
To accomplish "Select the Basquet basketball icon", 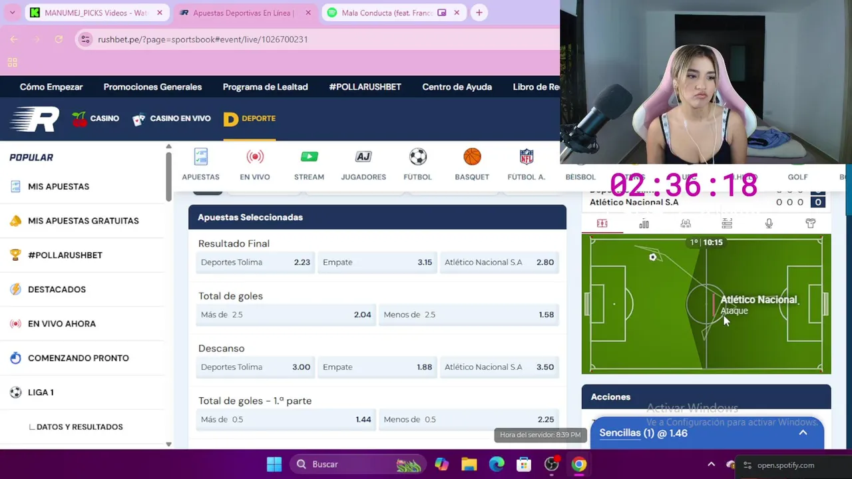I will pos(472,157).
